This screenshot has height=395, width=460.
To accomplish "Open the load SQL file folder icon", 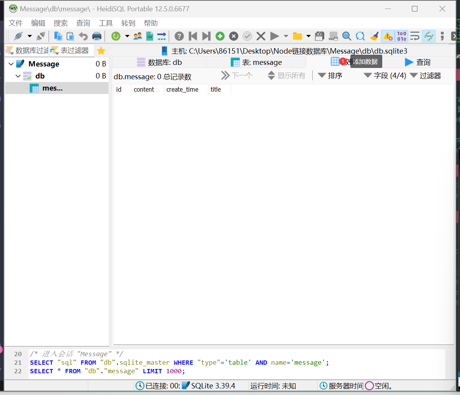I will [297, 37].
